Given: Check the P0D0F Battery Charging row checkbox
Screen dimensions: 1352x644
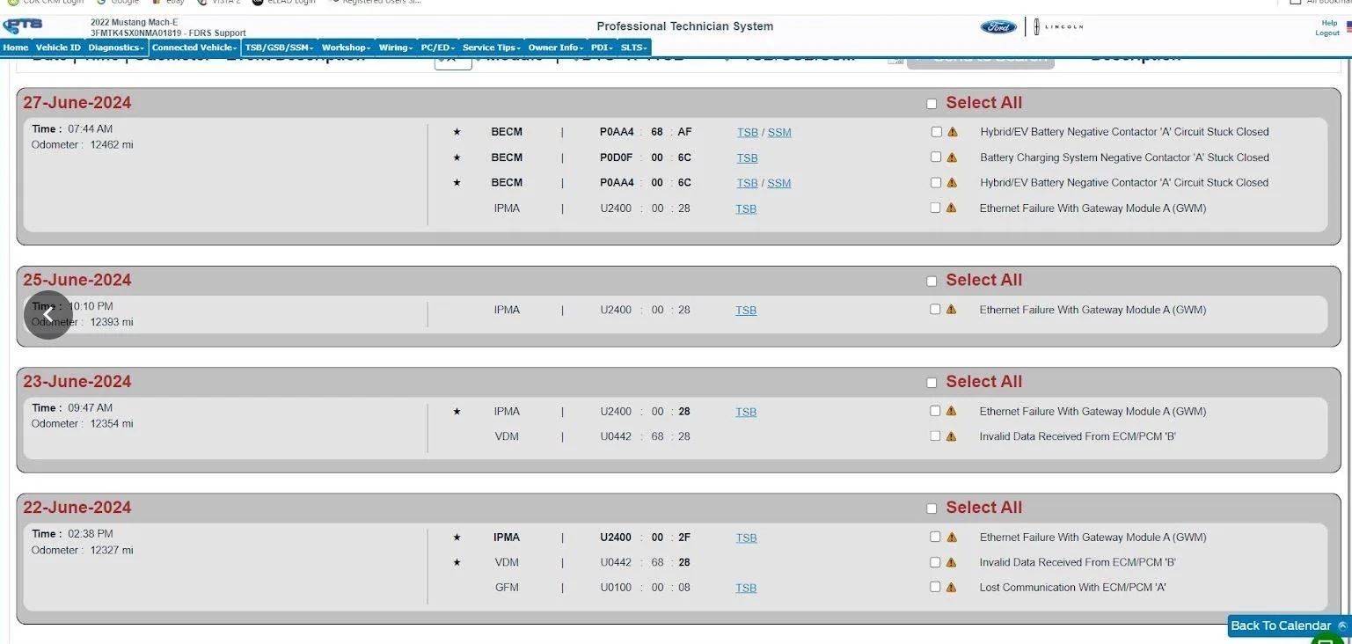Looking at the screenshot, I should click(935, 157).
